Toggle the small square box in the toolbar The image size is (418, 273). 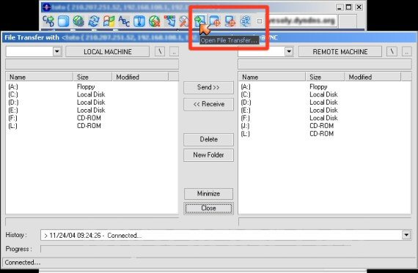(260, 21)
